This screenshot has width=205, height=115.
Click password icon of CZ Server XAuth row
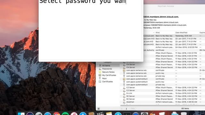(124, 88)
